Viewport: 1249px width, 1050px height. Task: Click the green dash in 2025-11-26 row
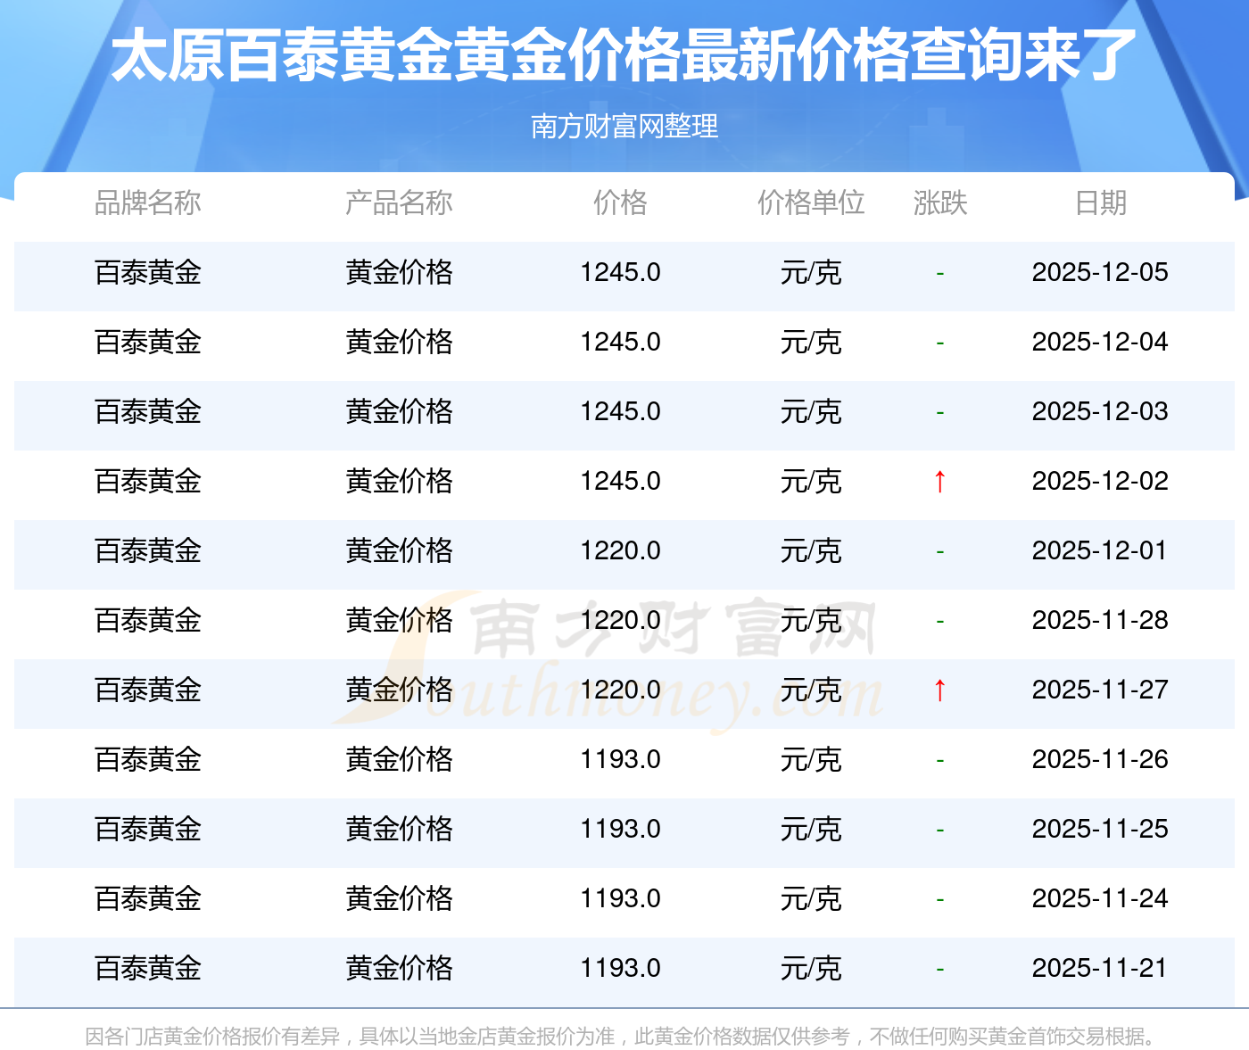939,761
